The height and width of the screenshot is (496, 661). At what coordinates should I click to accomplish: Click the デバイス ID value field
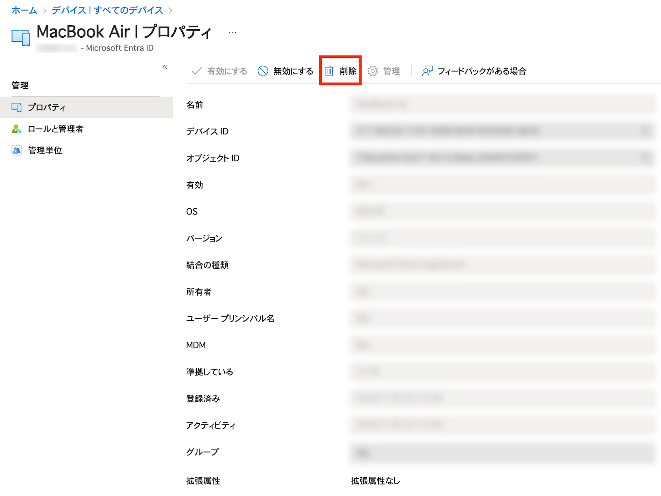point(502,131)
